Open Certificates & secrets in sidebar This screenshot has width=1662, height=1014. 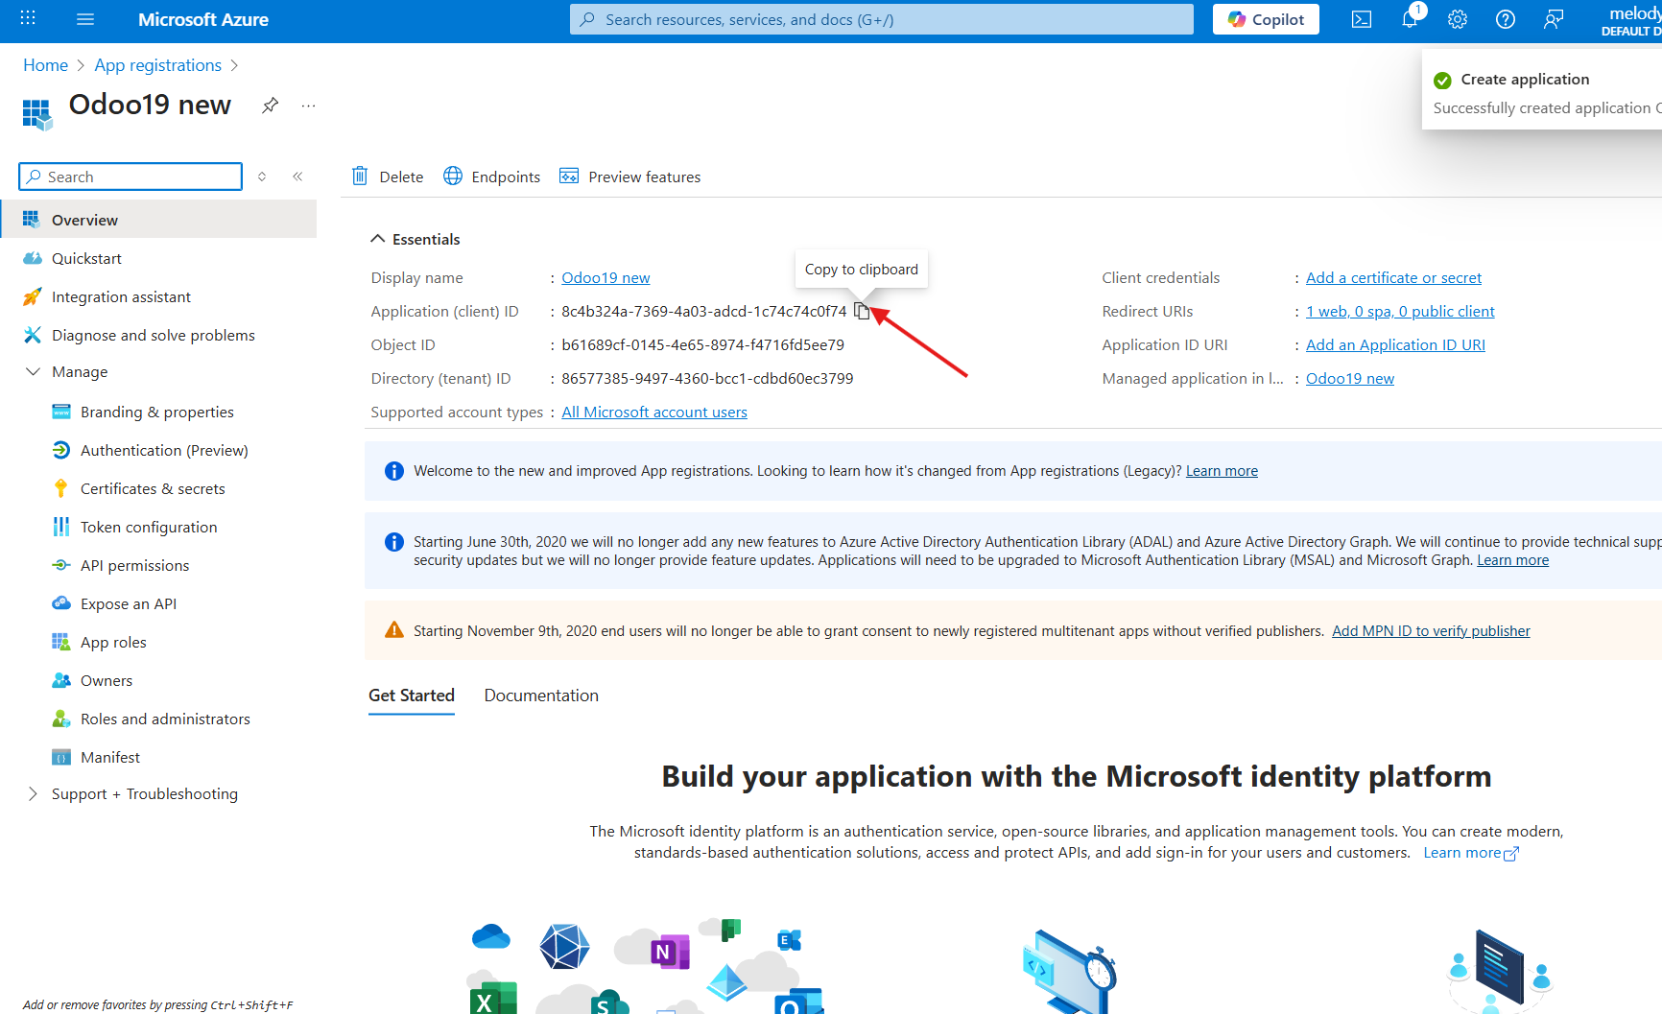[153, 488]
